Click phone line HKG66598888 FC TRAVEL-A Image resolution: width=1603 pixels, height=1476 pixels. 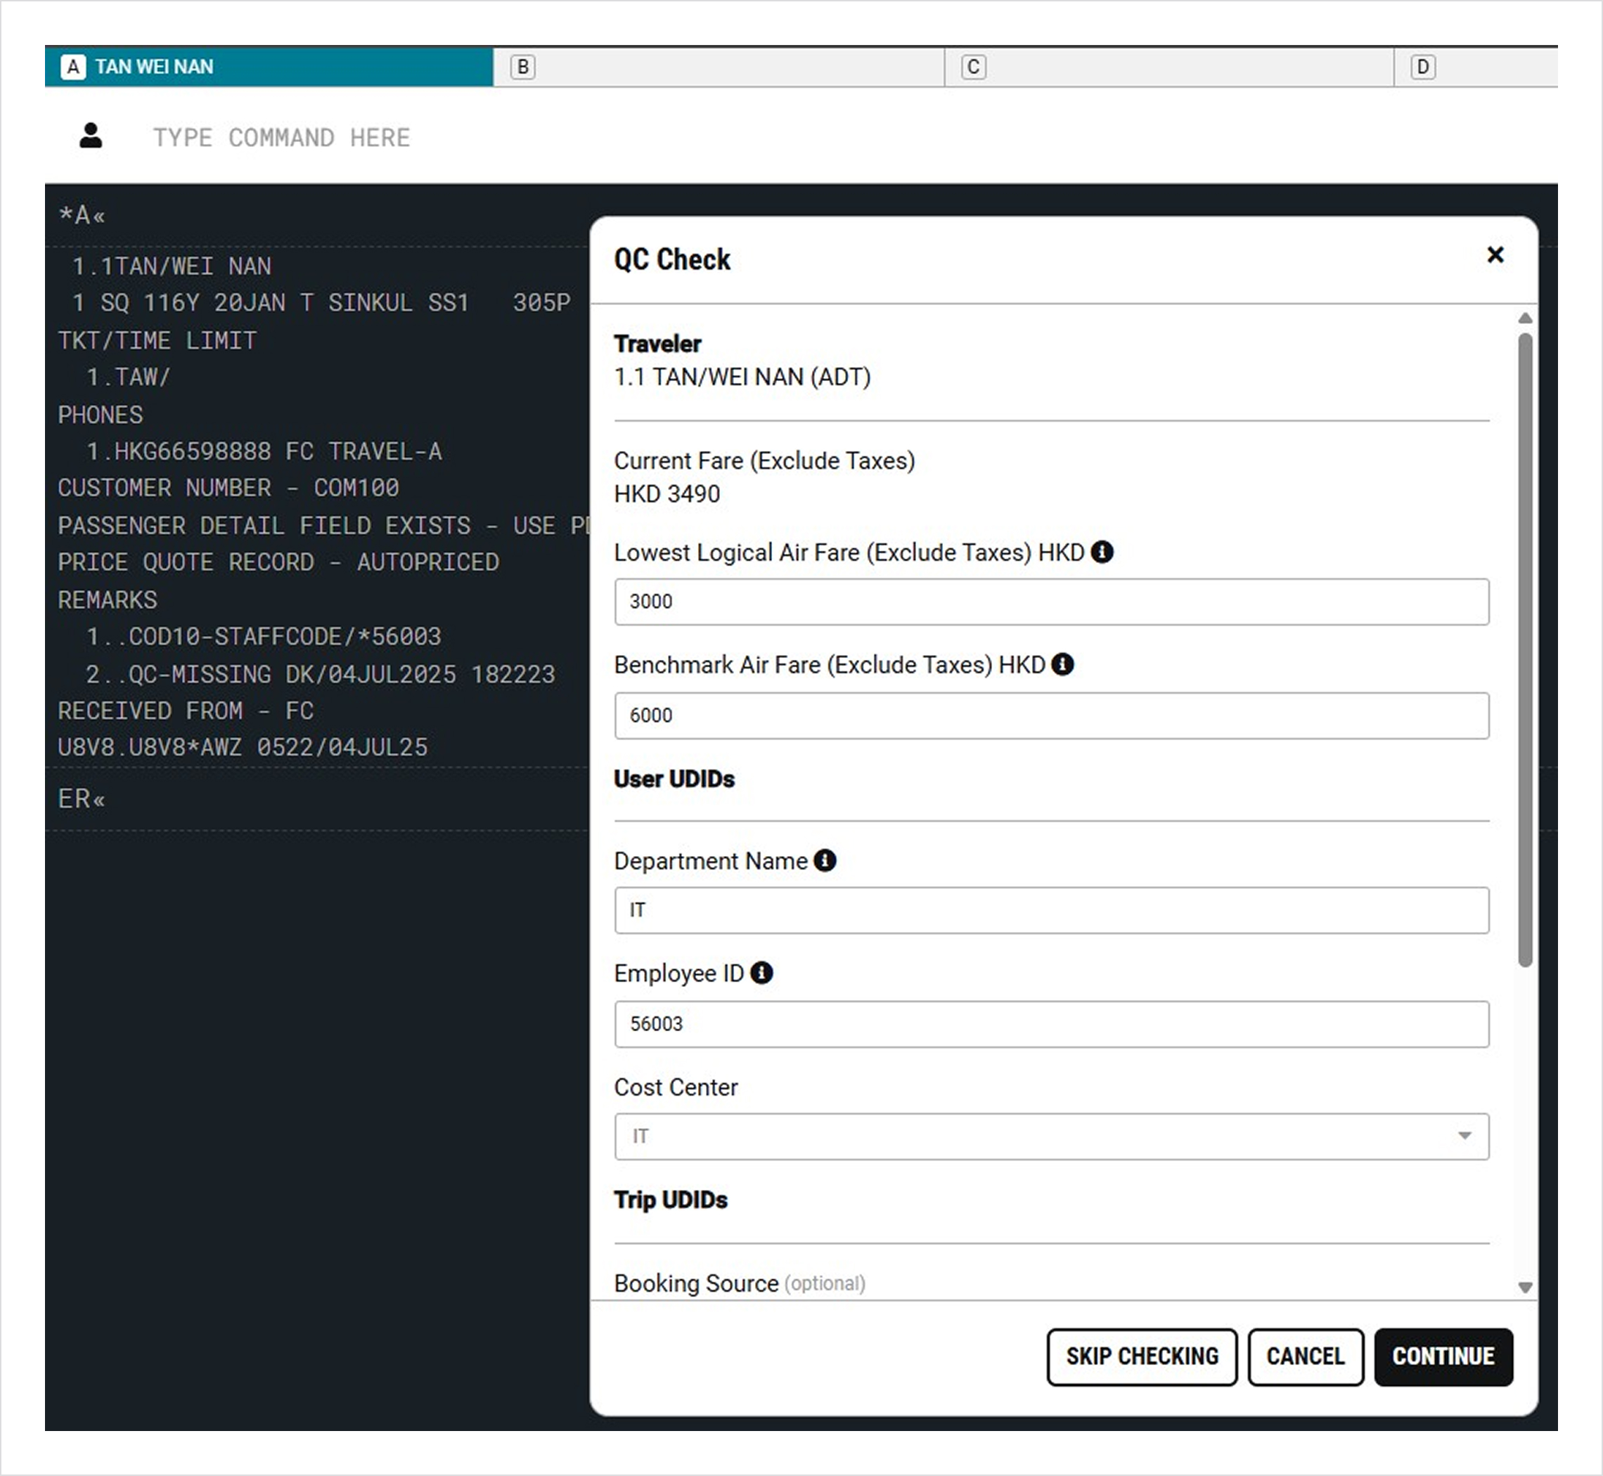click(x=264, y=451)
